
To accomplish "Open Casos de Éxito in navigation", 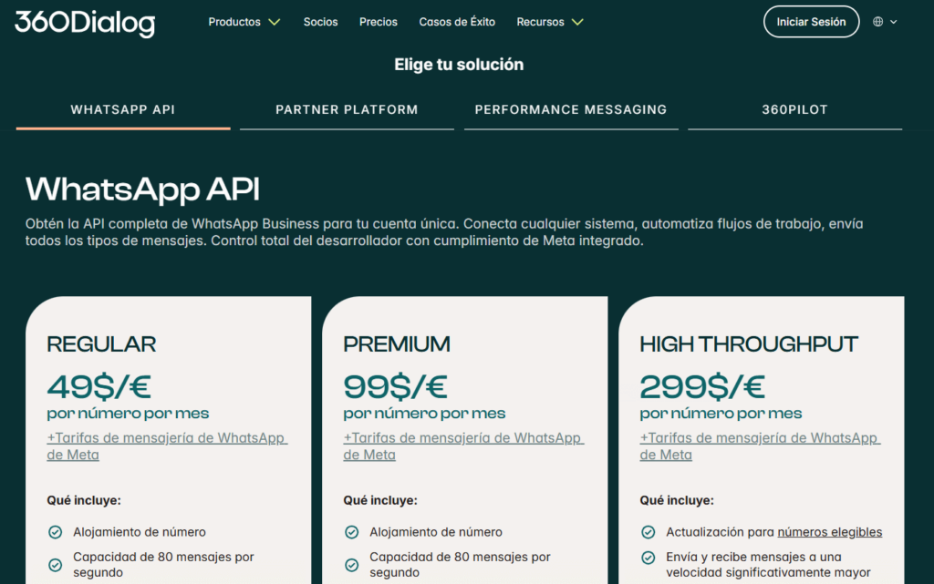I will tap(457, 22).
